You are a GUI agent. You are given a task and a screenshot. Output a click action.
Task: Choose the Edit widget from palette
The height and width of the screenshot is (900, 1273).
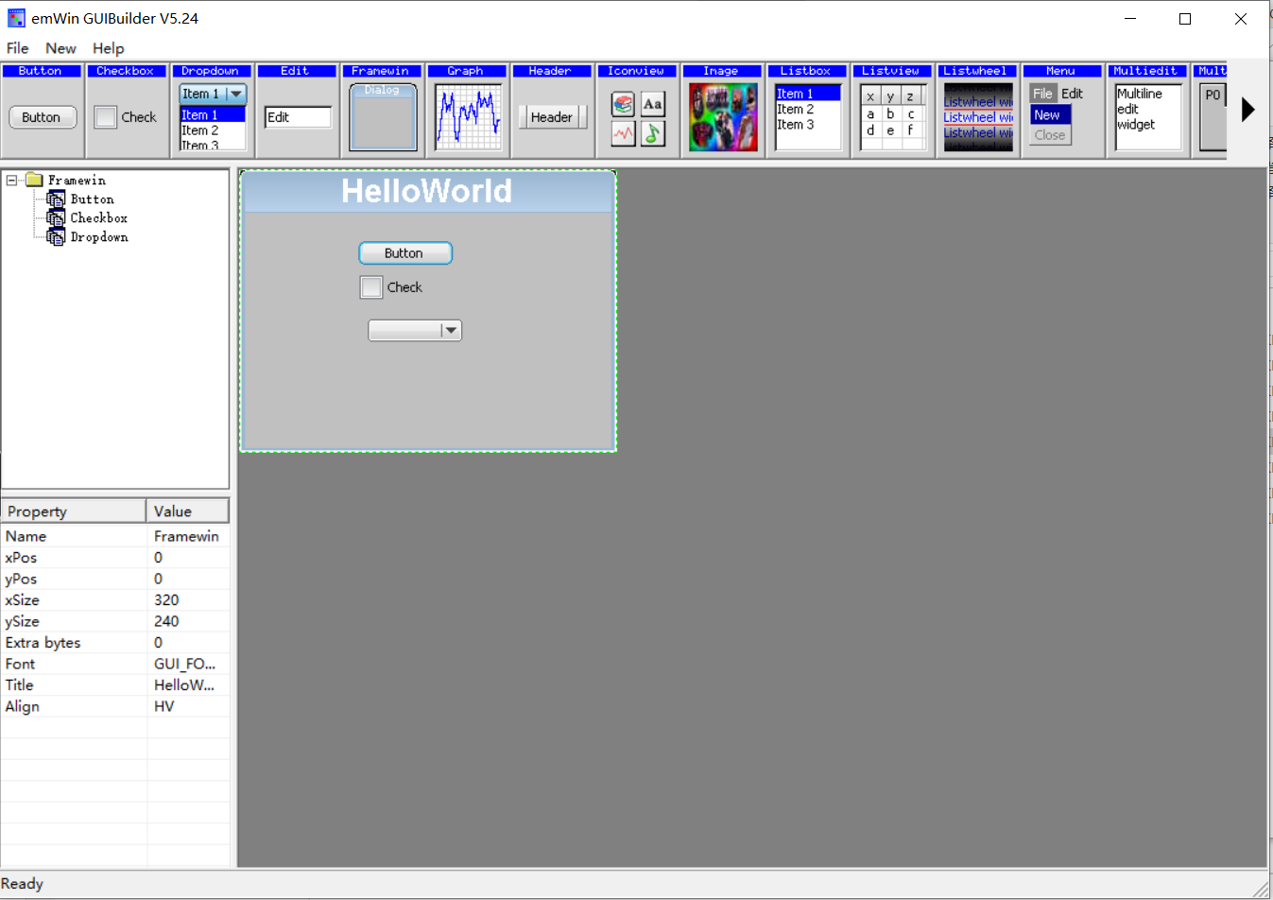click(x=297, y=110)
